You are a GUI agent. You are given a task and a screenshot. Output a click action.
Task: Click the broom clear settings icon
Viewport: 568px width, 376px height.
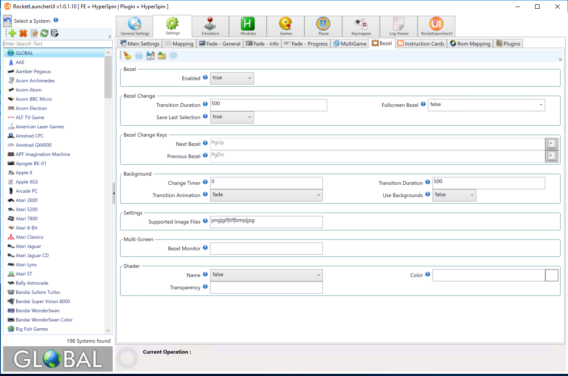127,56
